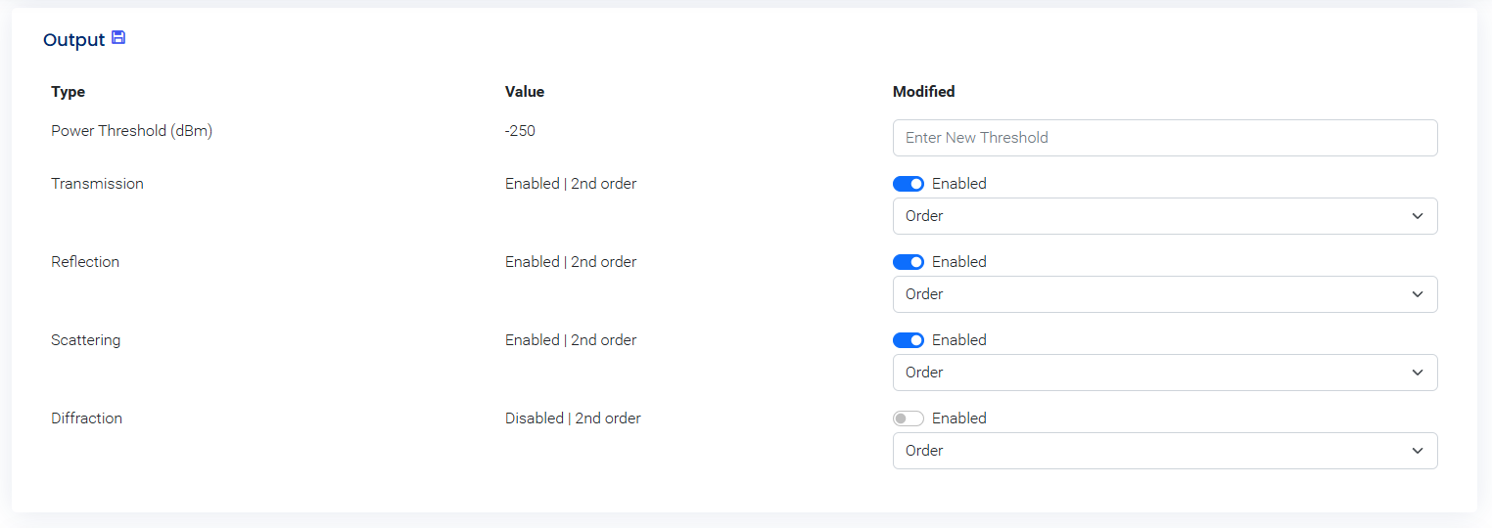1492x528 pixels.
Task: Click the -250 threshold value
Action: [x=520, y=131]
